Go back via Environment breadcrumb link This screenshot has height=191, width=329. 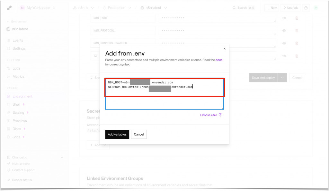17,22
